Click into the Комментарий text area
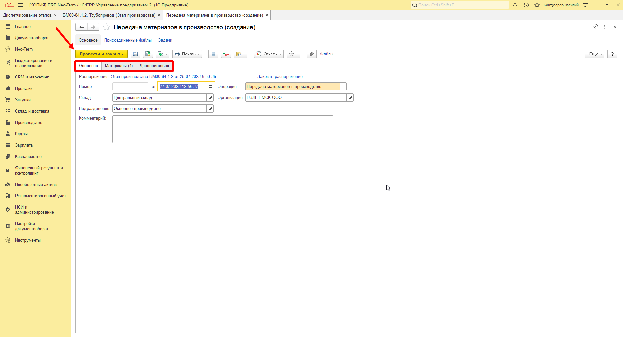 [223, 129]
